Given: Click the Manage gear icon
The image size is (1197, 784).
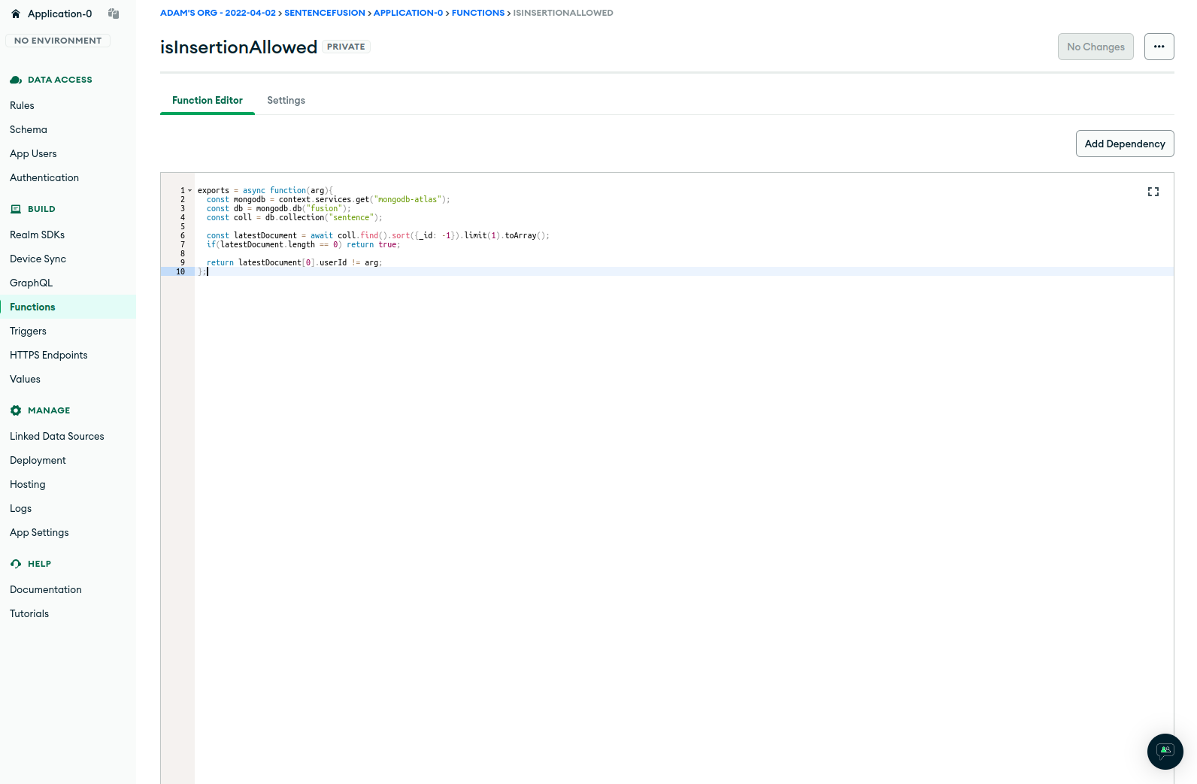Looking at the screenshot, I should click(x=16, y=410).
